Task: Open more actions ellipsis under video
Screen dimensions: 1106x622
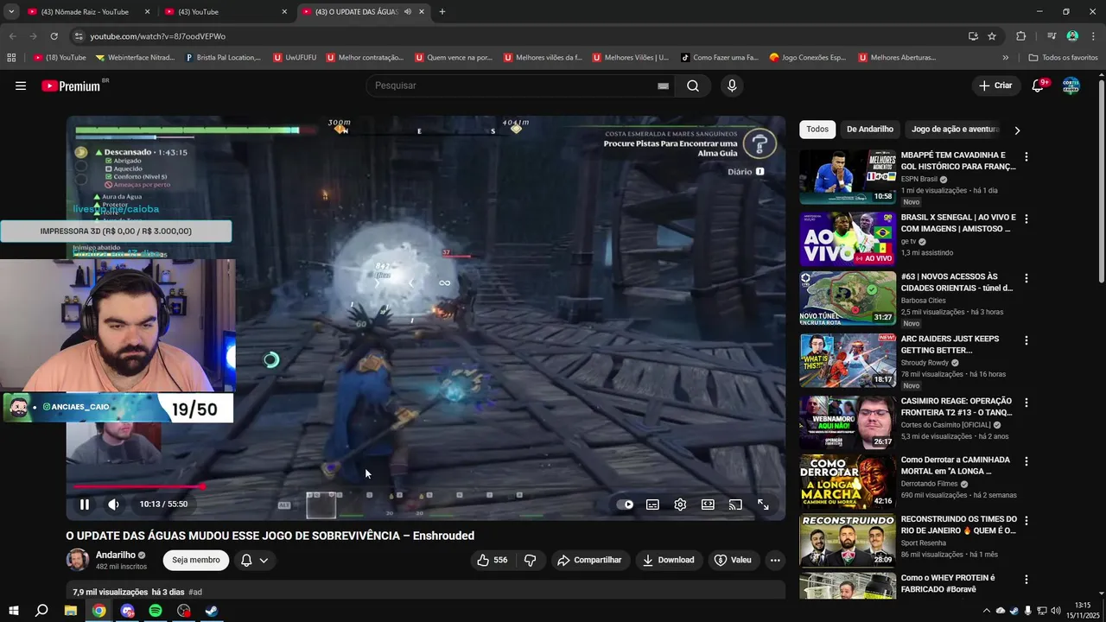Action: [775, 560]
